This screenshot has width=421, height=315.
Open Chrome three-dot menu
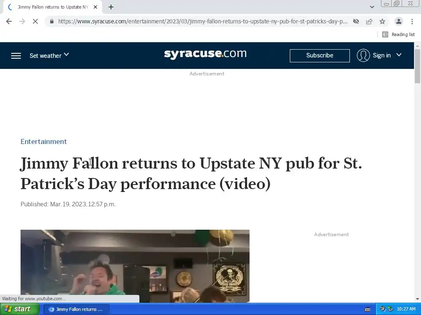pos(412,21)
